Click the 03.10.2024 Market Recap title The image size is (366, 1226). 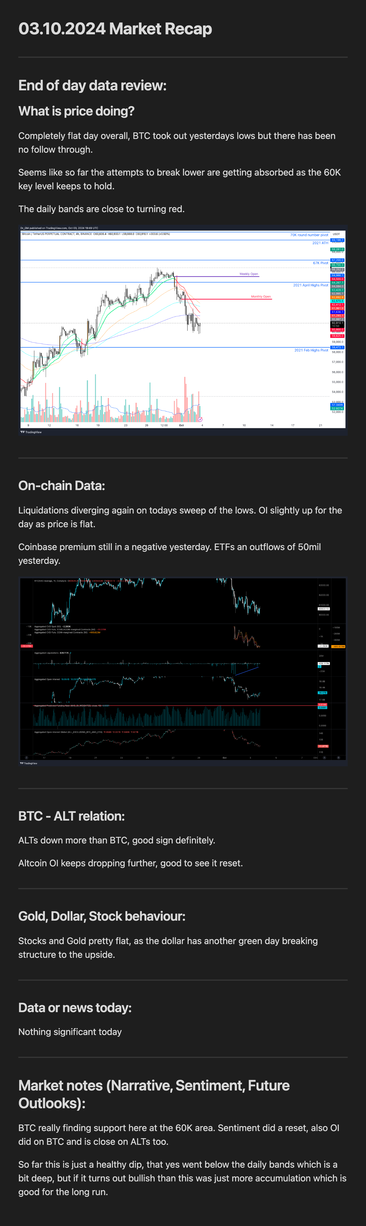tap(115, 29)
